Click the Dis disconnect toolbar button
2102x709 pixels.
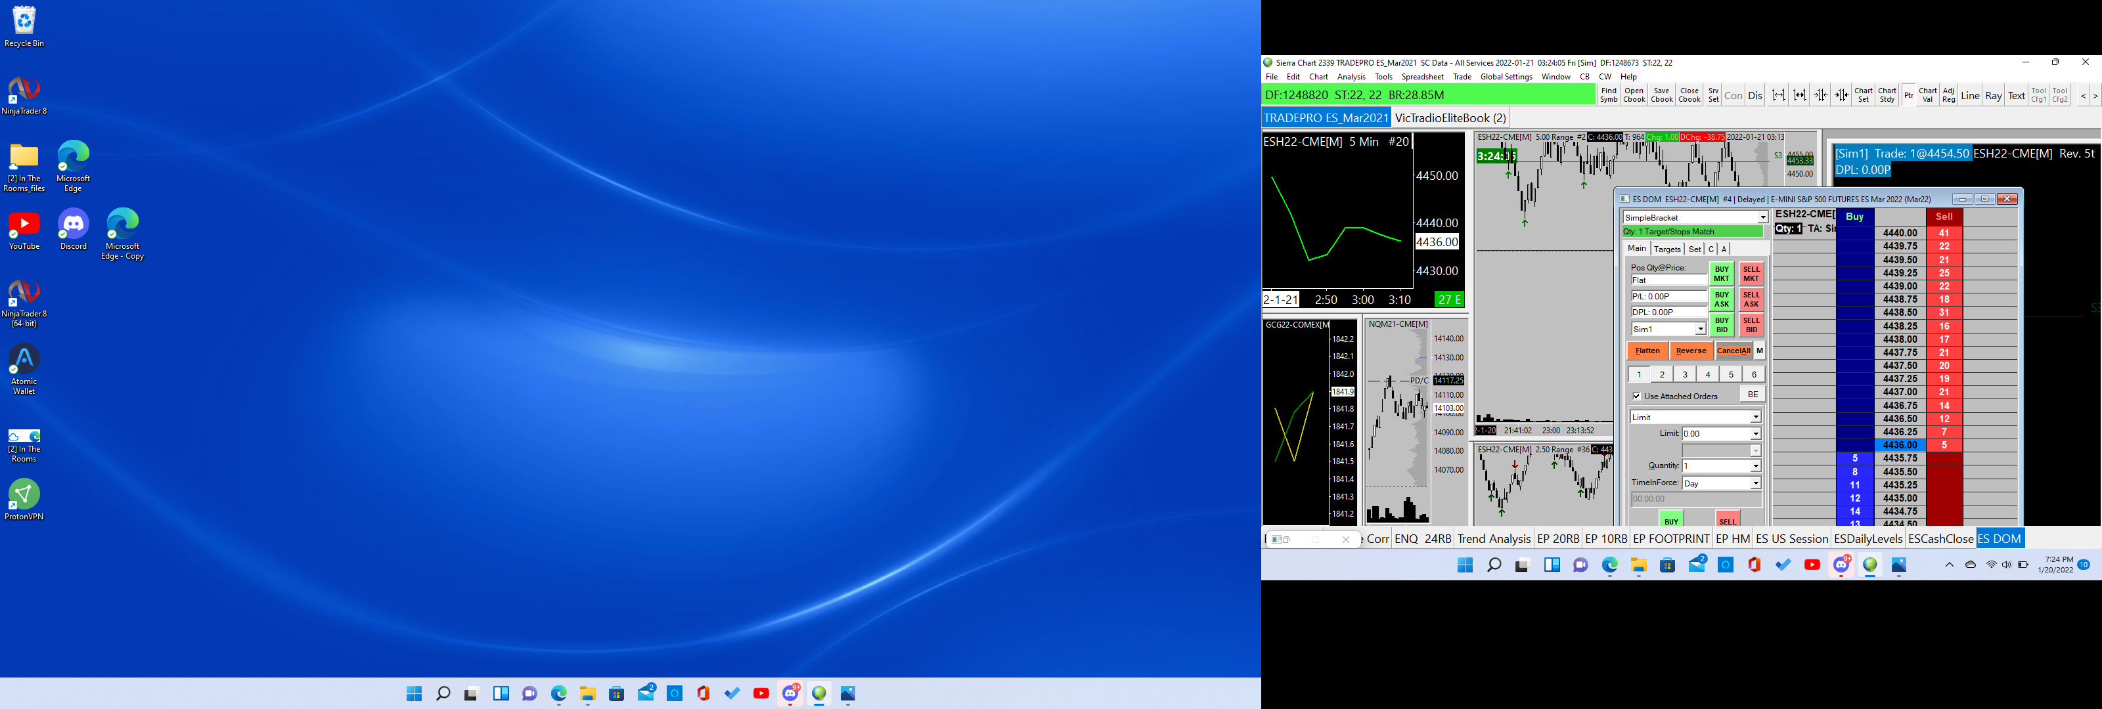tap(1755, 95)
